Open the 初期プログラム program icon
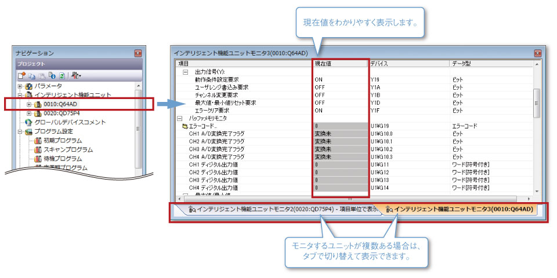The width and height of the screenshot is (557, 278). (38, 140)
